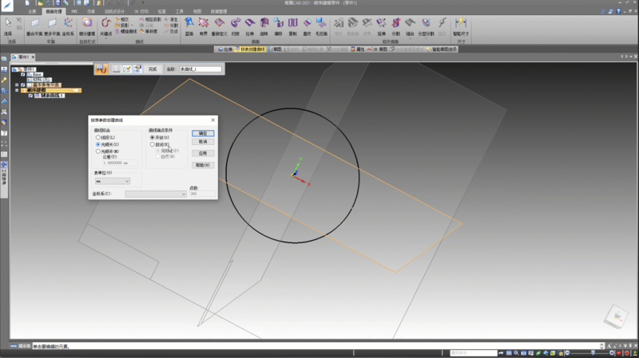Click the 有界 bounded surface tool
The width and height of the screenshot is (639, 358).
(204, 26)
